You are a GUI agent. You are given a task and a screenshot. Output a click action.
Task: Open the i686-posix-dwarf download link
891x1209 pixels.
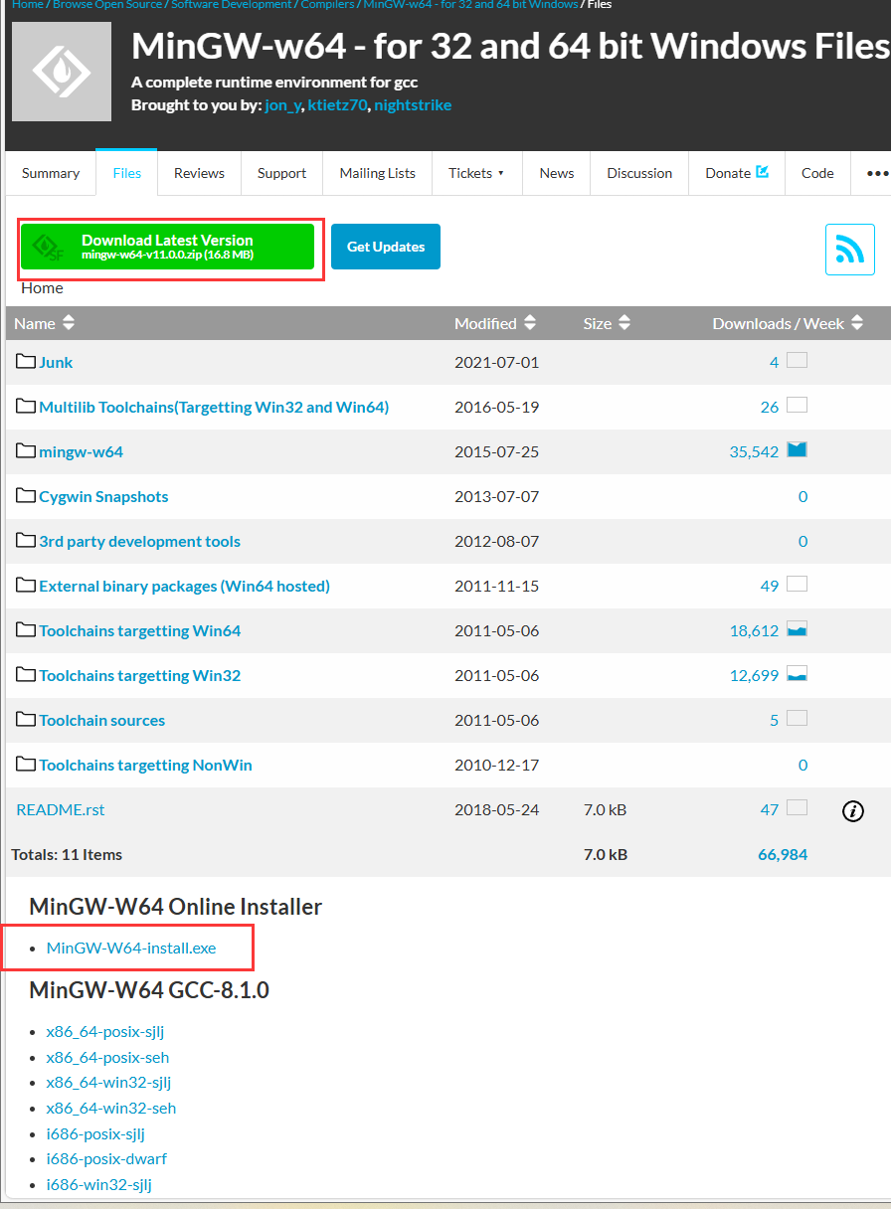point(106,1158)
